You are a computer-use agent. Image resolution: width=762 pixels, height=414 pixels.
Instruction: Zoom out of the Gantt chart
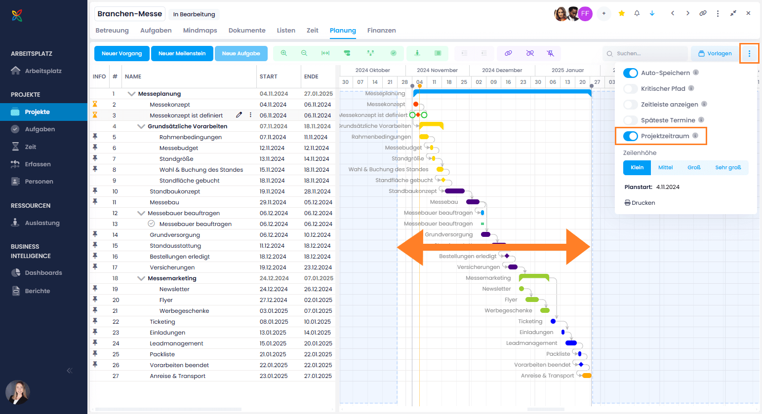304,53
